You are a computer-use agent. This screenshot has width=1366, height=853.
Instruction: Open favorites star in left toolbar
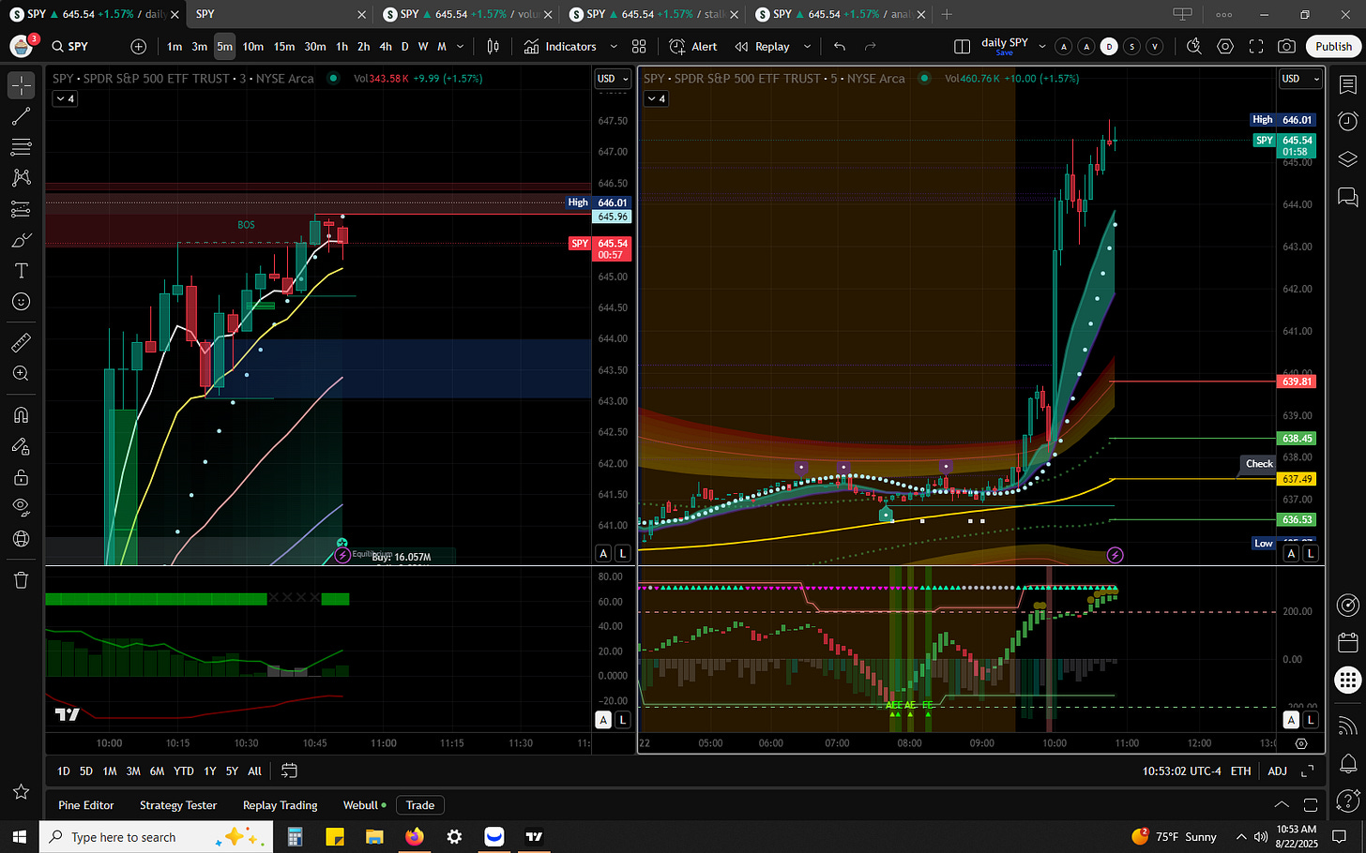coord(21,792)
